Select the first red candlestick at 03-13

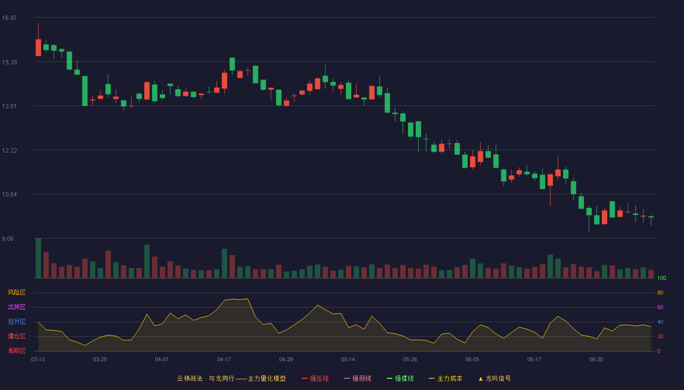[38, 48]
